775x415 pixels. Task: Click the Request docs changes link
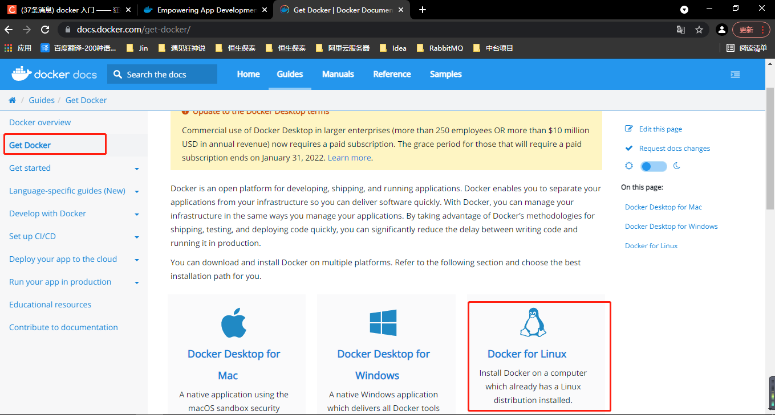tap(674, 149)
